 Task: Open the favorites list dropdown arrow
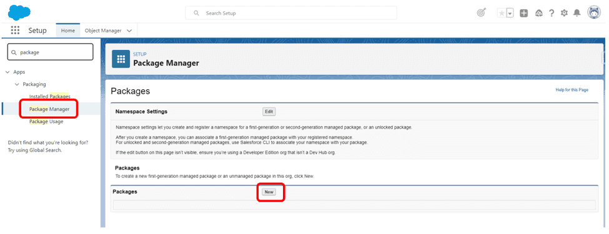point(510,13)
